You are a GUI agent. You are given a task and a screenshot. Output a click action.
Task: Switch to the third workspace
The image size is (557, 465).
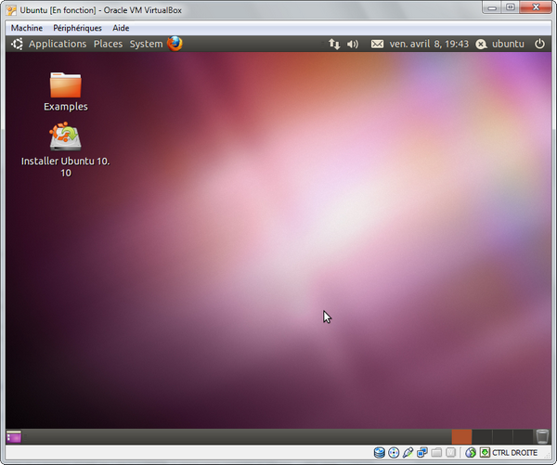[x=502, y=436]
